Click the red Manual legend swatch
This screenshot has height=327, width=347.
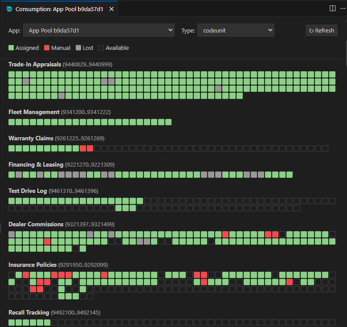pos(47,48)
